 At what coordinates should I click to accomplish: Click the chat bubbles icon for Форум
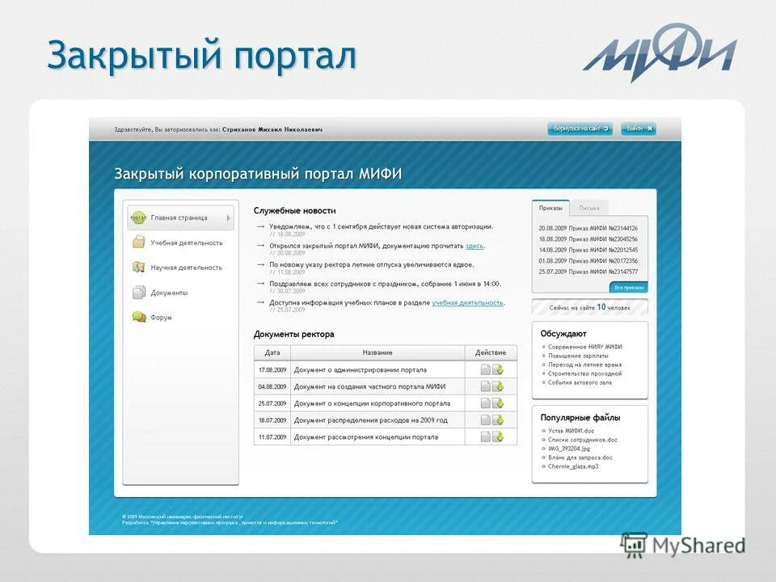[x=138, y=317]
